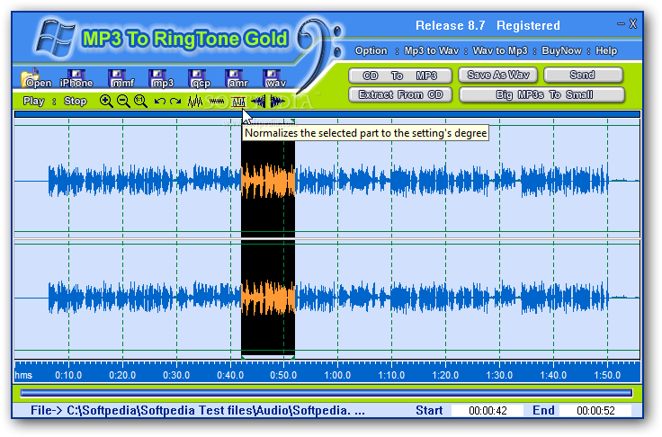
Task: Click the End time field 00:00:52
Action: (x=595, y=410)
